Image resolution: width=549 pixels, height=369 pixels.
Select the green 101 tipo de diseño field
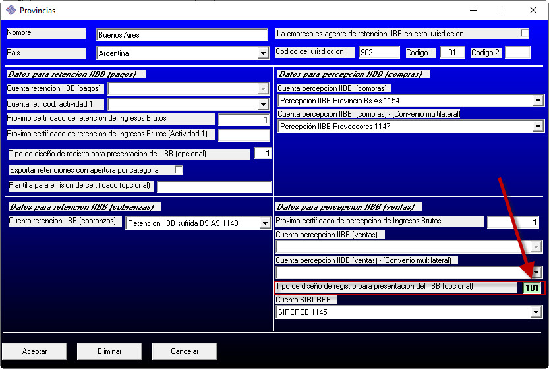coord(532,288)
